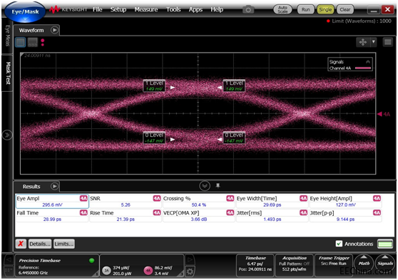Click the channel settings gear icon
The width and height of the screenshot is (398, 280).
(190, 271)
